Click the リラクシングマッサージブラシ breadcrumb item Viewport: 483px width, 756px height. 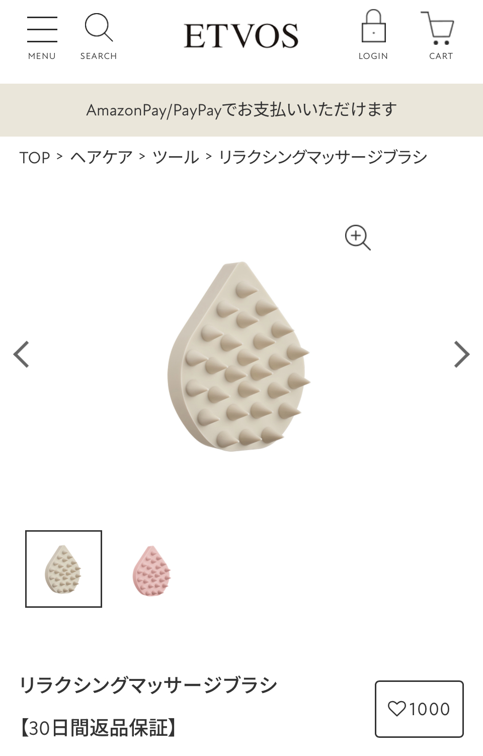tap(323, 157)
